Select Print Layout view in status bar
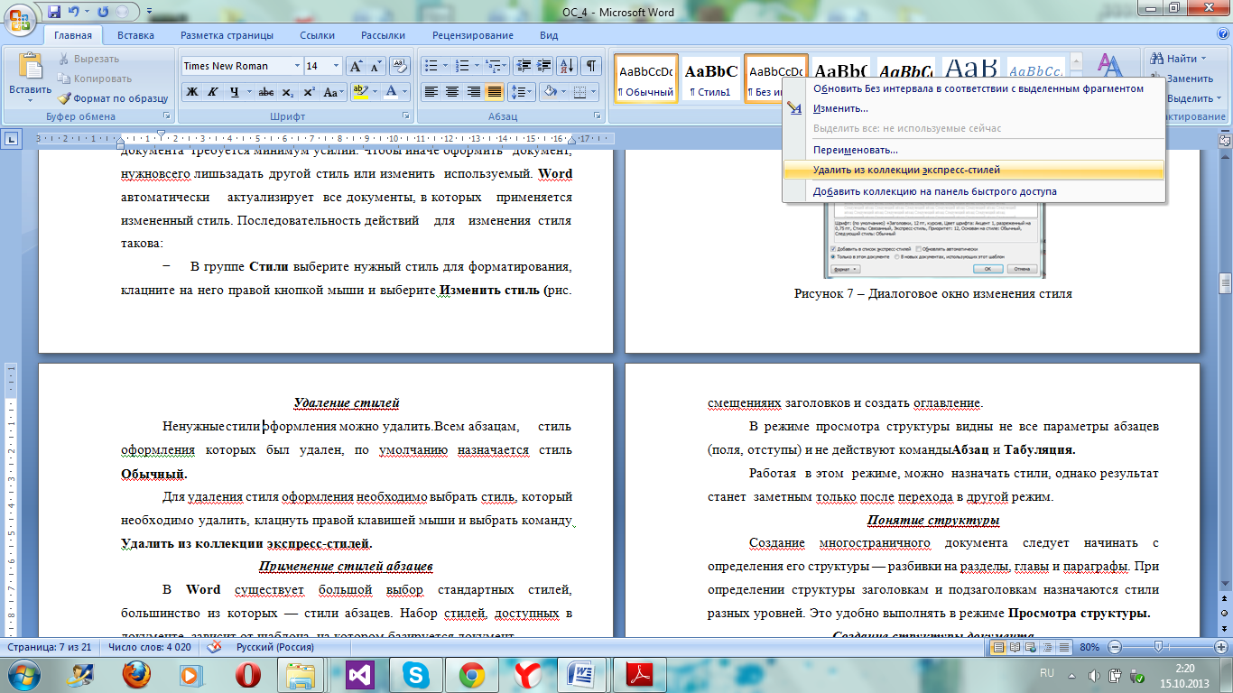This screenshot has height=693, width=1233. 999,647
